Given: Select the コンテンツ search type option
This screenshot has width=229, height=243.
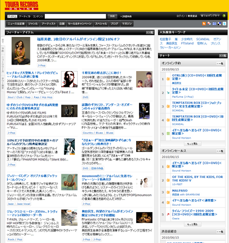Looking at the screenshot, I should (x=38, y=16).
